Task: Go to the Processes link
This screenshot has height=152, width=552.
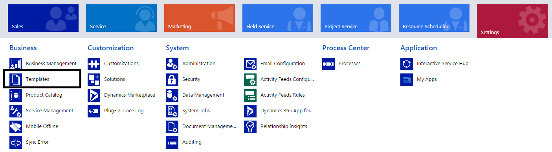Action: [x=349, y=64]
